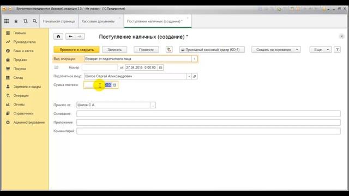Expand Вид операции dropdown arrow

(194, 59)
